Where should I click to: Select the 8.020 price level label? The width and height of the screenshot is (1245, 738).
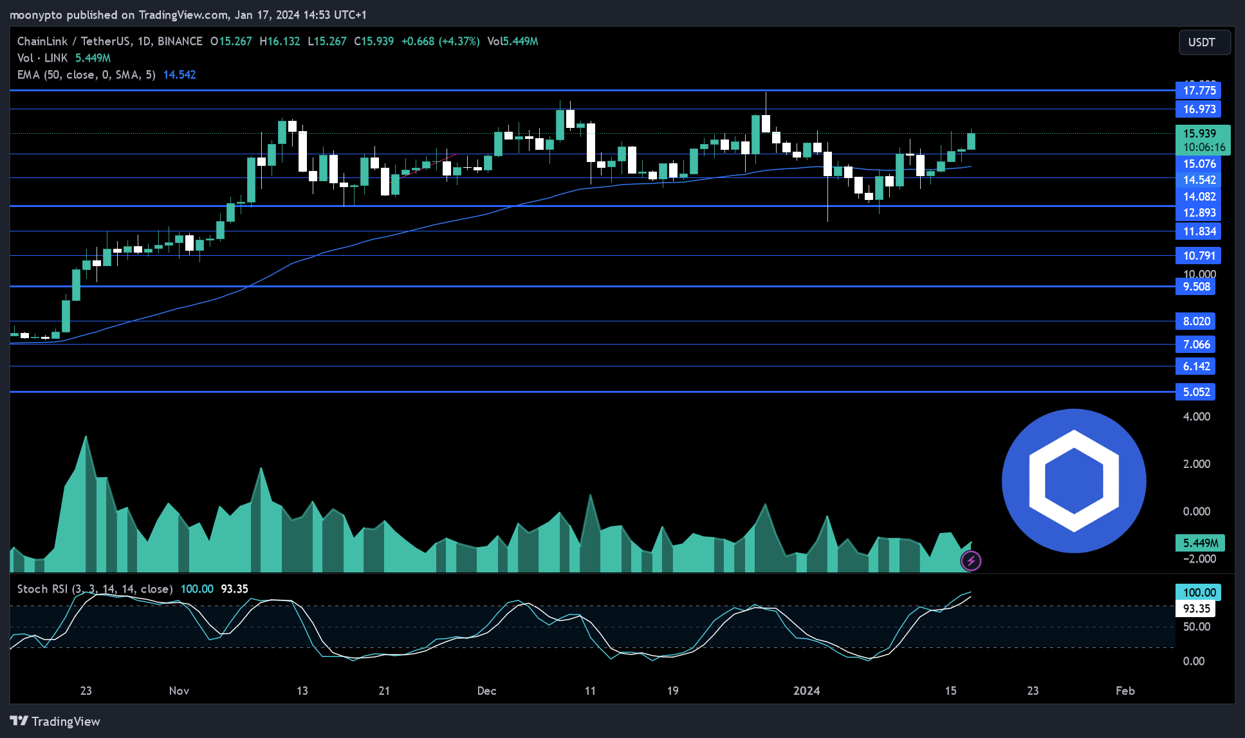[x=1195, y=321]
